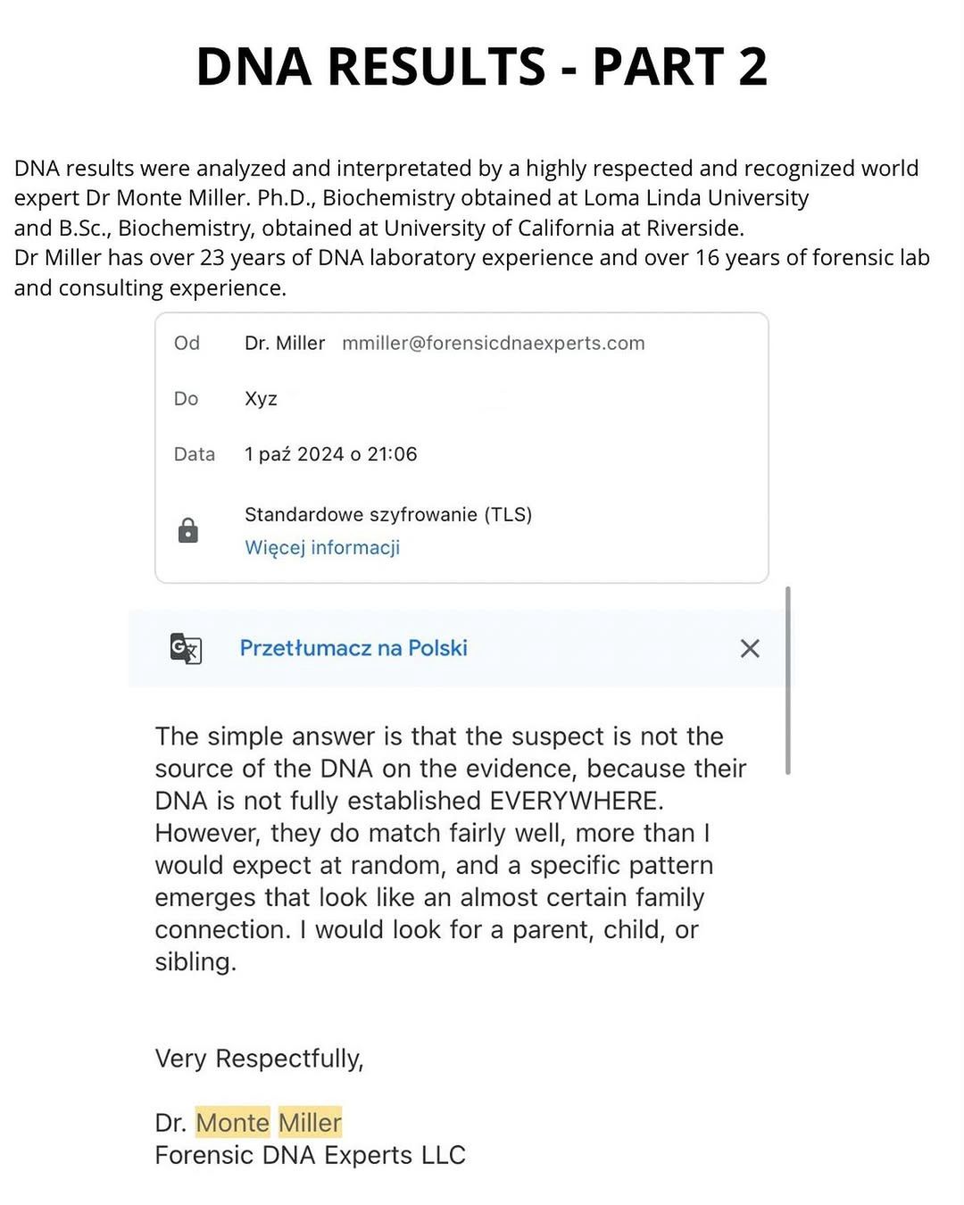
Task: Click the "Do" recipient label
Action: coord(186,398)
